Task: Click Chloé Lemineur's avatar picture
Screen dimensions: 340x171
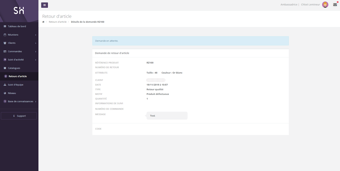Action: 325,5
